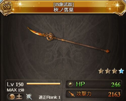Click the HP stat label
126x101 pixels.
tap(80, 84)
